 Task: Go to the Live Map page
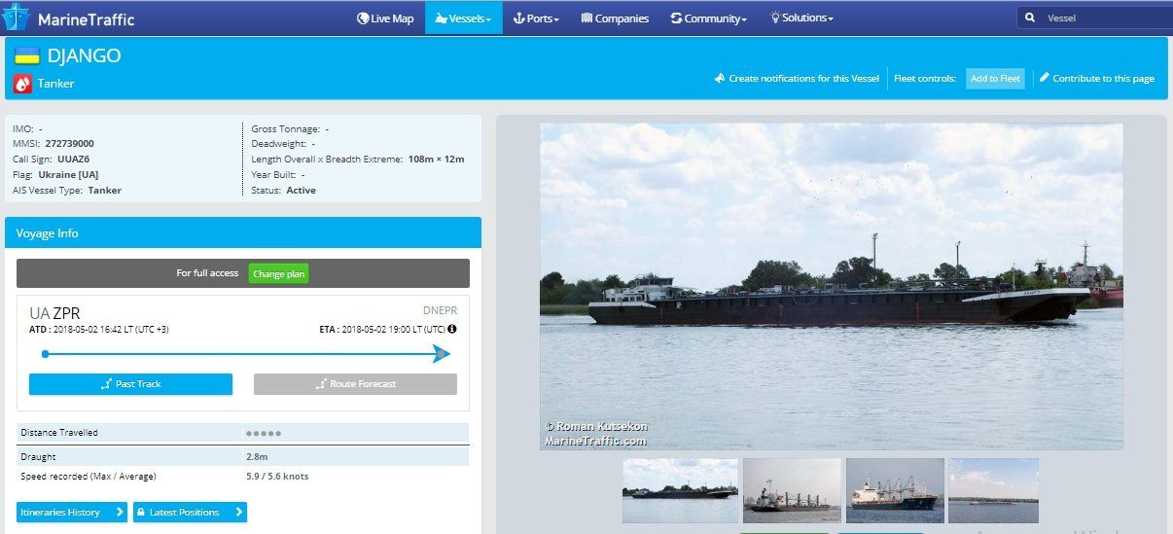[385, 18]
